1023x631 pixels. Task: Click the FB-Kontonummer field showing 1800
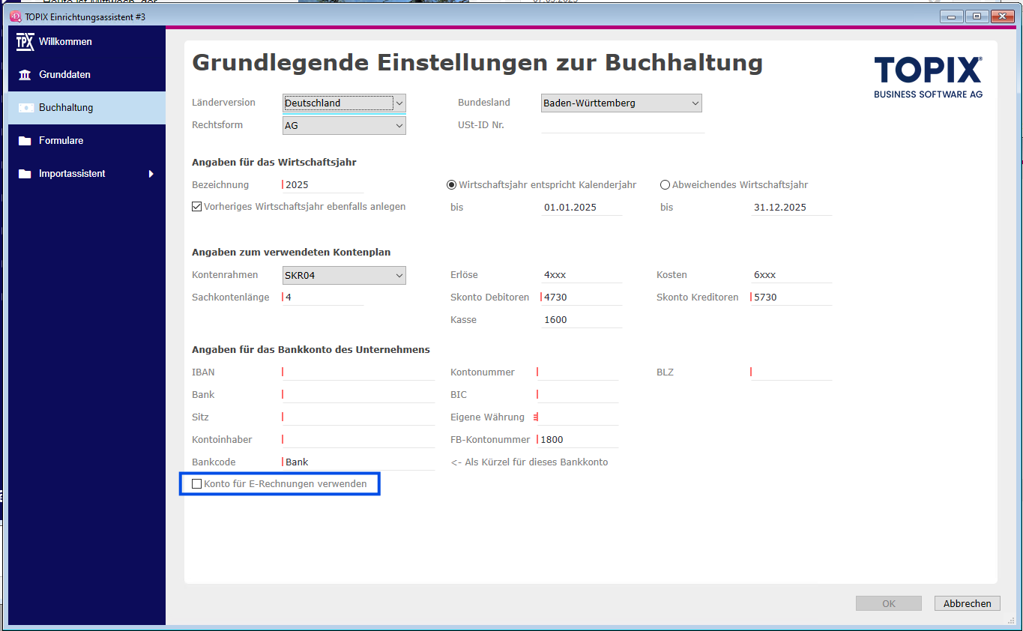(578, 440)
